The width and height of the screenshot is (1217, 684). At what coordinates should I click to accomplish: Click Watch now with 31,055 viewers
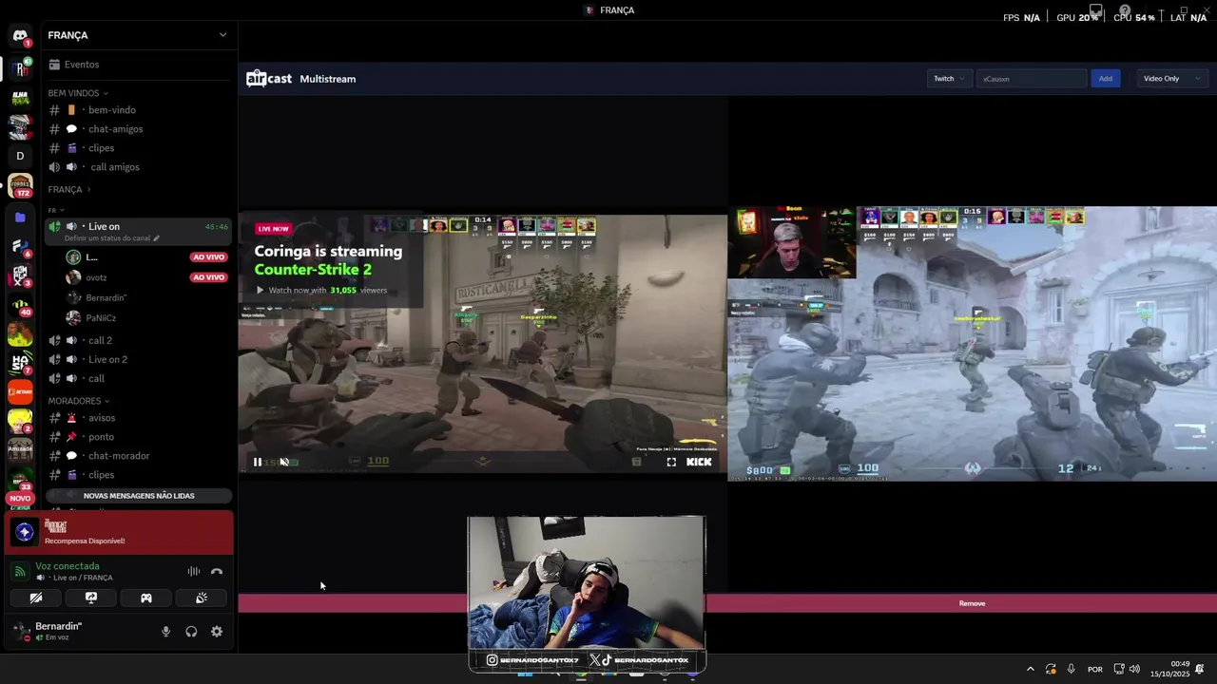pyautogui.click(x=321, y=290)
